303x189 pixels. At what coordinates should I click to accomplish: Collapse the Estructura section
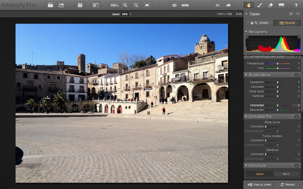click(x=246, y=166)
